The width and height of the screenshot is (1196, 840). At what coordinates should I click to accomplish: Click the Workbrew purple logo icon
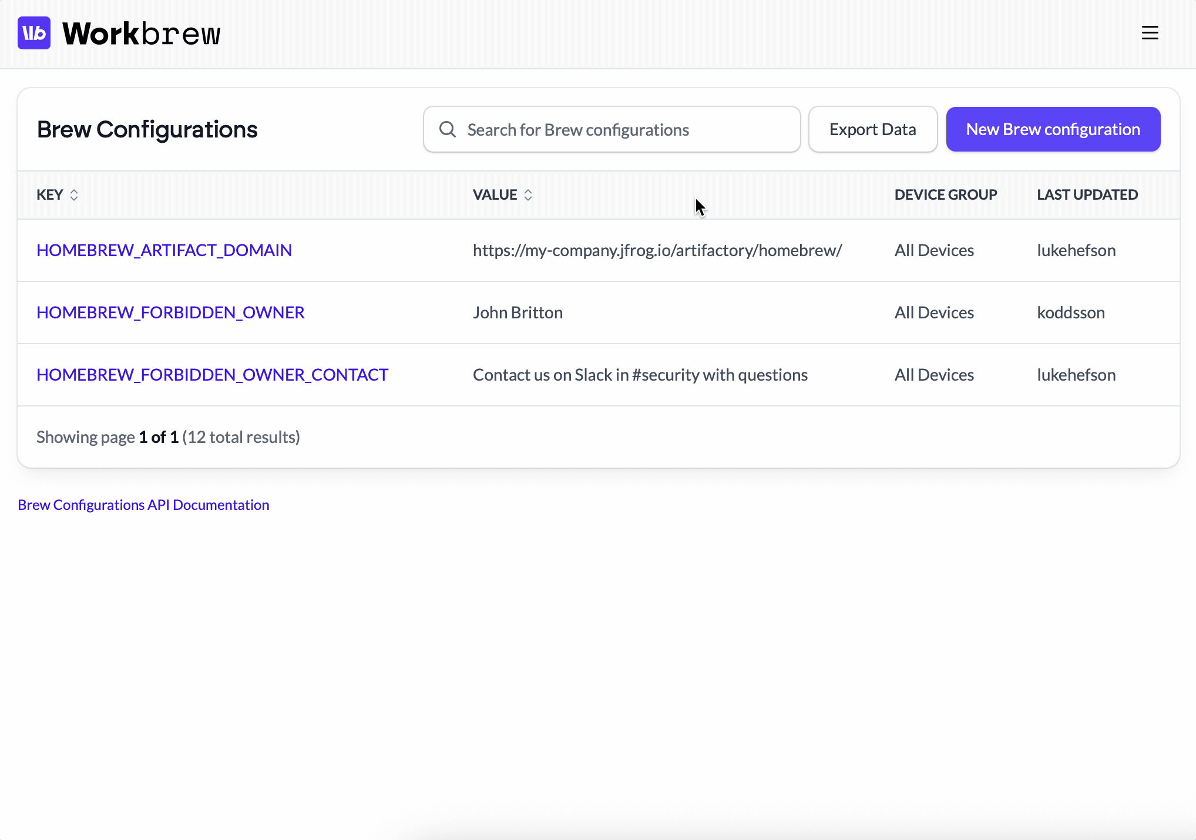click(34, 33)
